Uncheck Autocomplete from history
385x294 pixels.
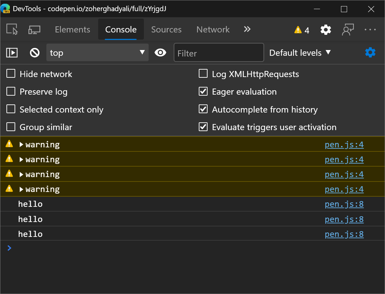point(203,109)
